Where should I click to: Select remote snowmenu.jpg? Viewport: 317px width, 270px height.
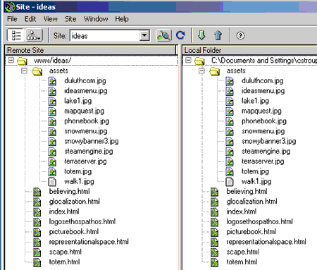tap(86, 131)
